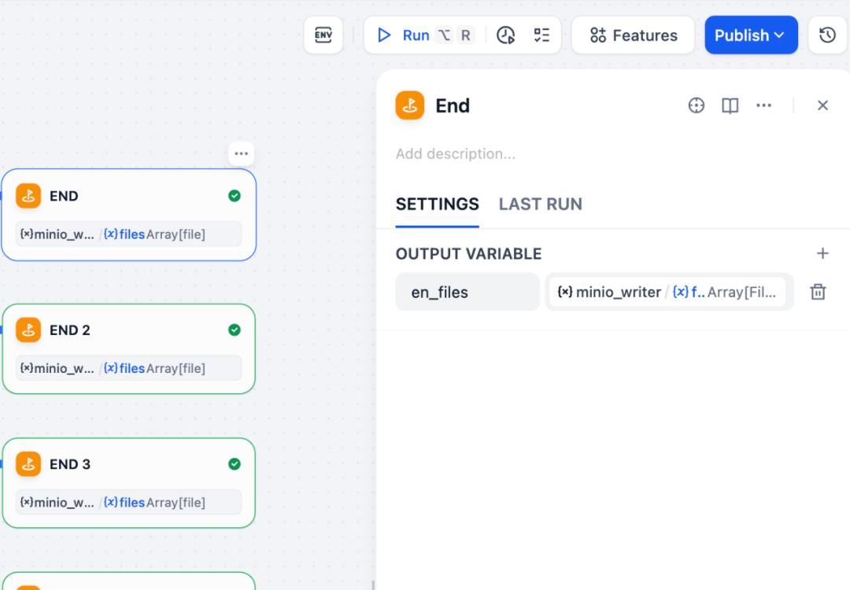Image resolution: width=850 pixels, height=590 pixels.
Task: Open the version history clock icon beside Publish
Action: point(827,35)
